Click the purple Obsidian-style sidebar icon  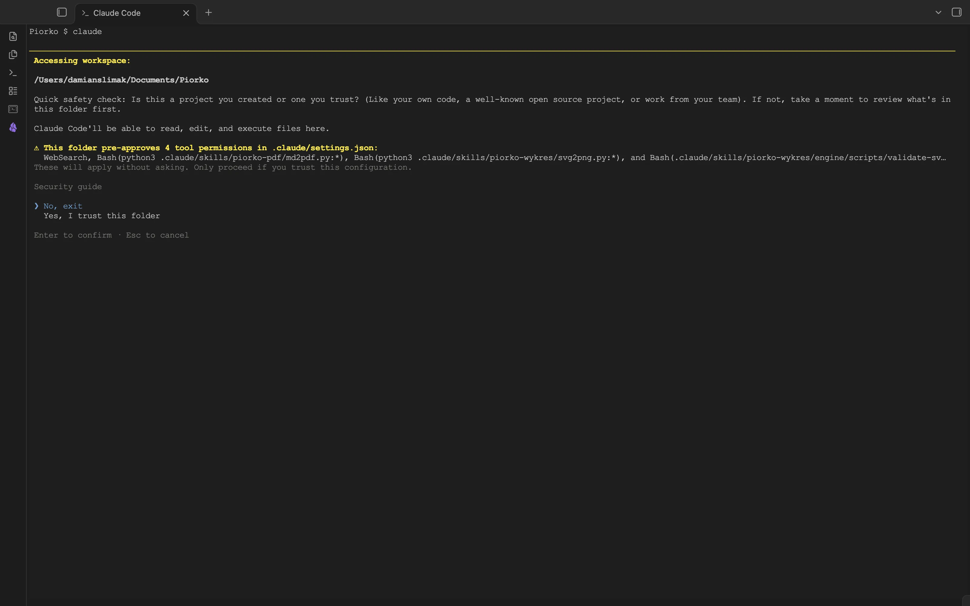(x=13, y=128)
